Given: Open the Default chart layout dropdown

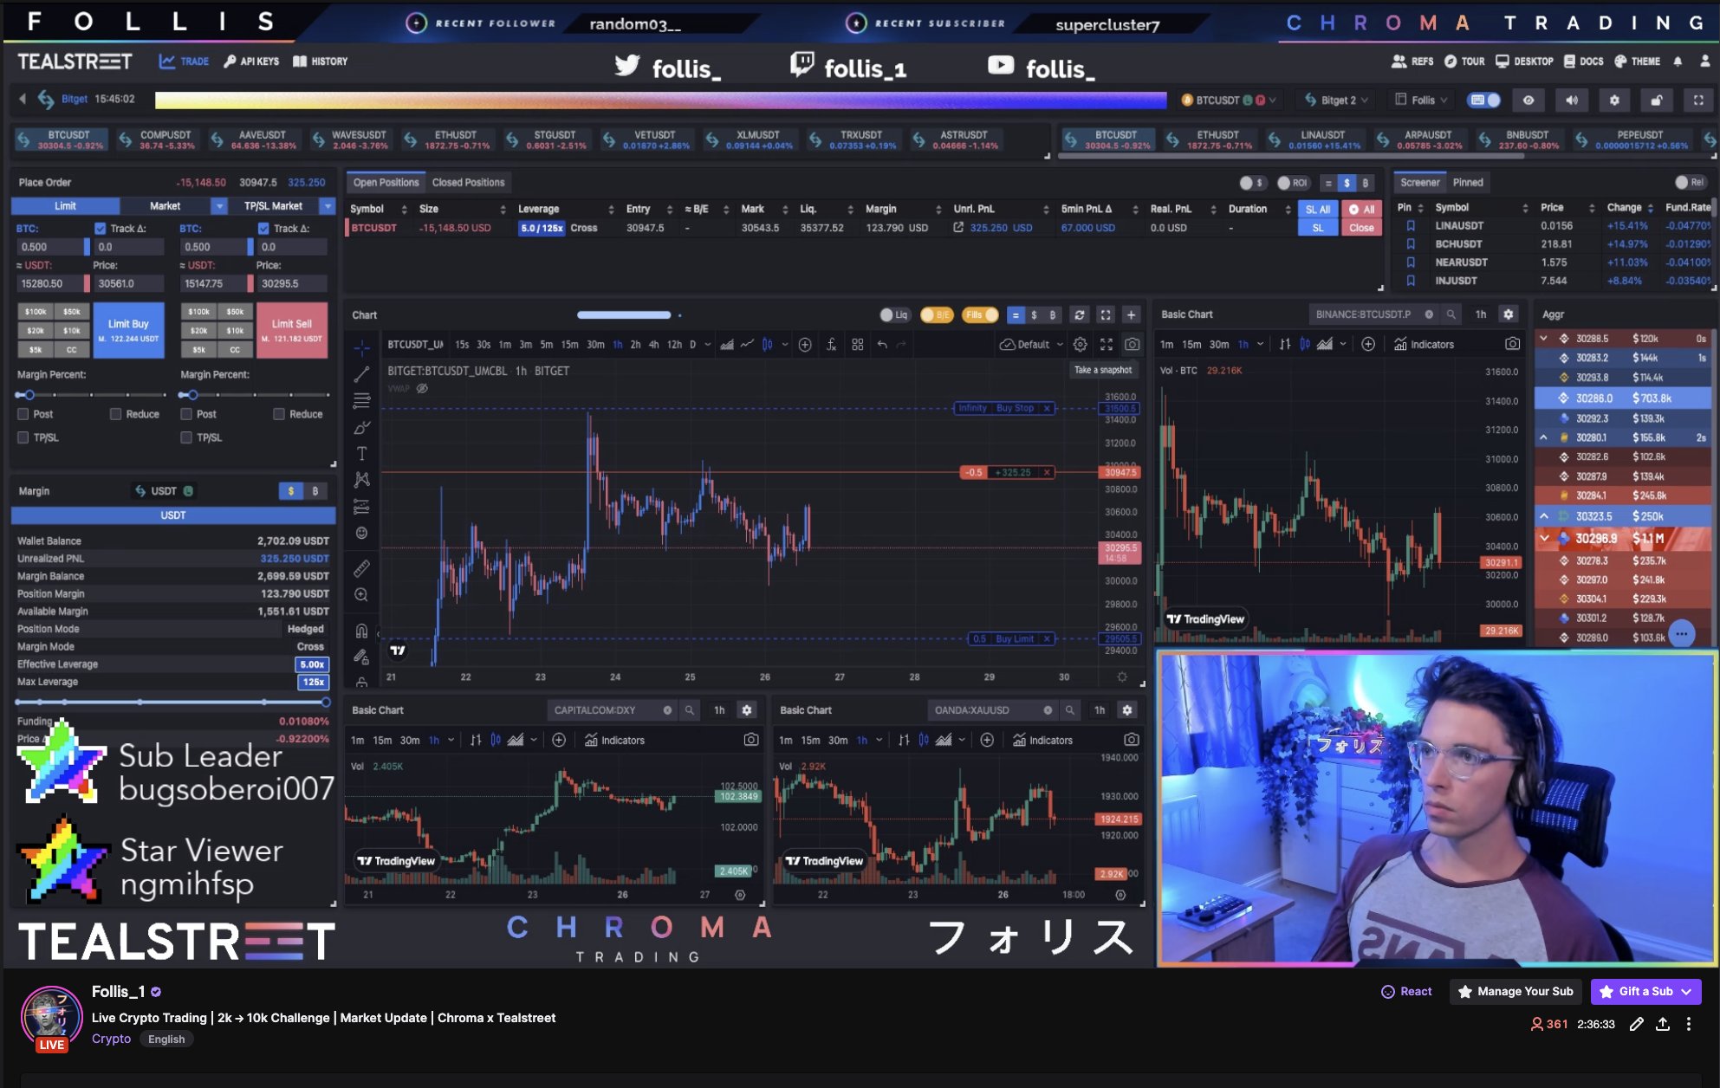Looking at the screenshot, I should pos(1031,345).
